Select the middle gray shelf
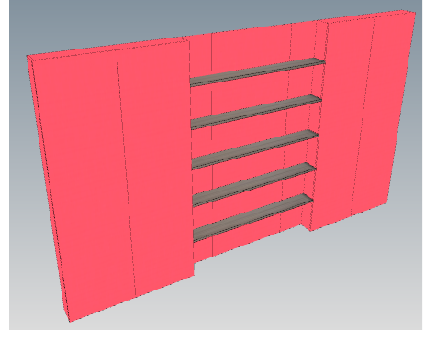The image size is (425, 339). pyautogui.click(x=255, y=149)
